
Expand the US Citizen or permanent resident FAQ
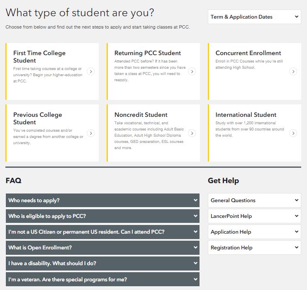102,232
